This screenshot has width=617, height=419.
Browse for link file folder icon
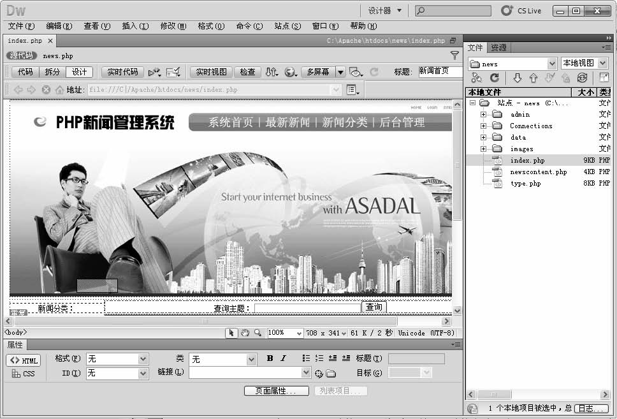click(x=331, y=373)
